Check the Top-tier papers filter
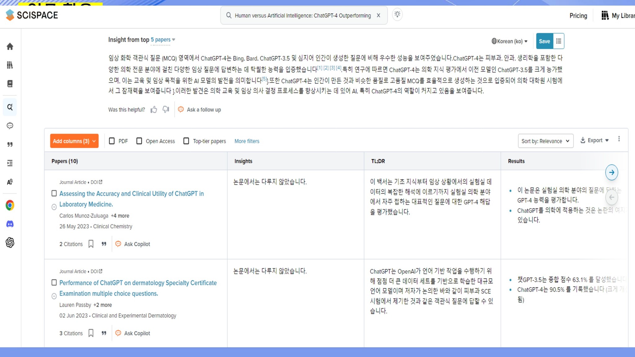This screenshot has height=357, width=635. [186, 141]
